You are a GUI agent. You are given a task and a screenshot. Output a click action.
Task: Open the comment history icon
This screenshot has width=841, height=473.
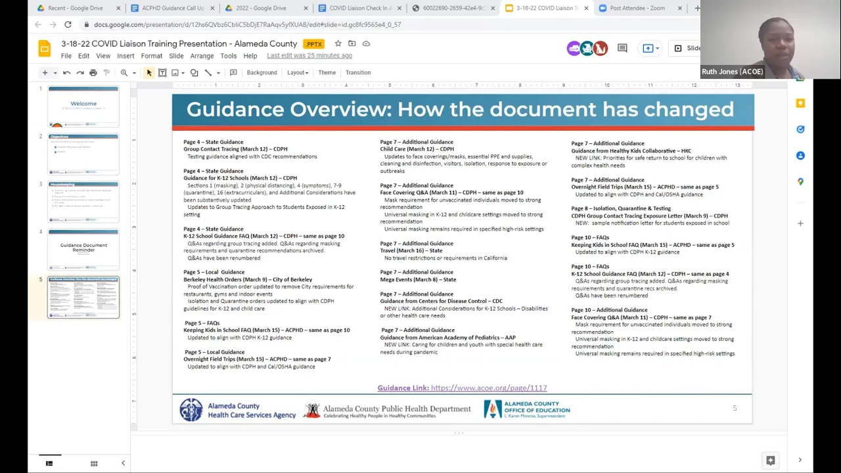pos(622,48)
